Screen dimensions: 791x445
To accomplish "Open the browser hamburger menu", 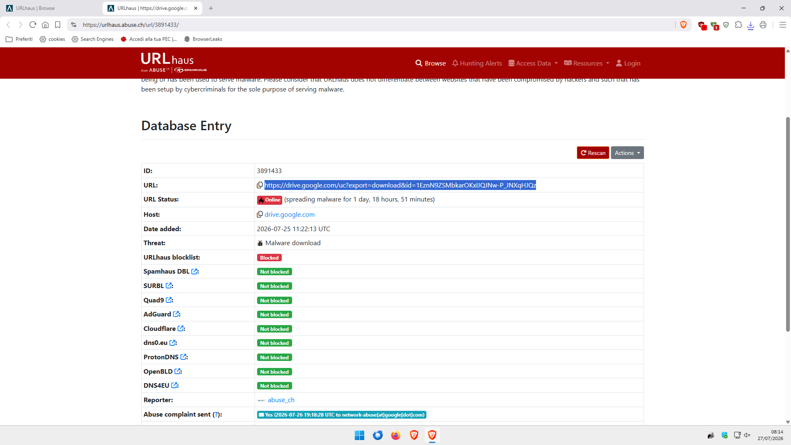I will (783, 25).
